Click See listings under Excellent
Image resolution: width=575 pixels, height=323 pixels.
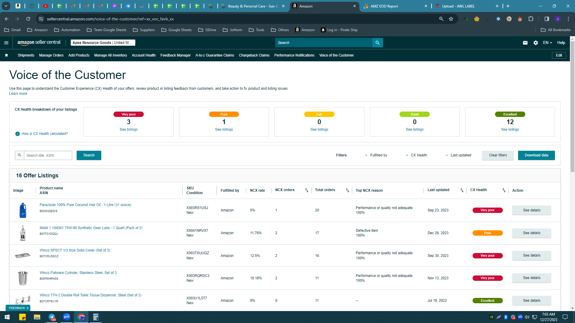510,129
